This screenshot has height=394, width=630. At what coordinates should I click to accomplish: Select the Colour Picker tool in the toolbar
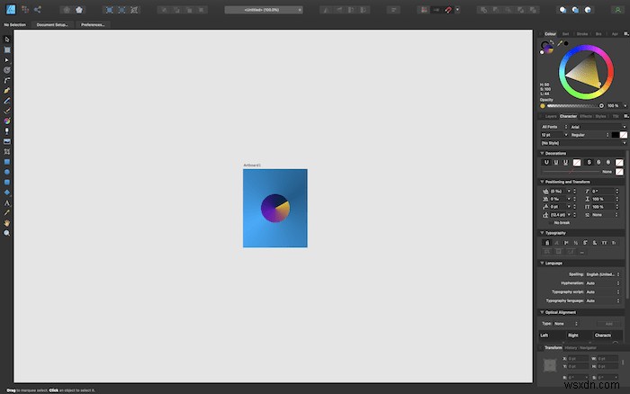(7, 213)
